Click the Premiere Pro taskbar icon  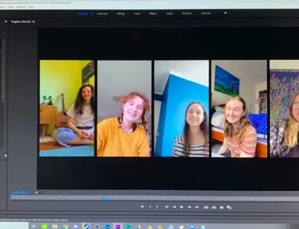tap(118, 227)
